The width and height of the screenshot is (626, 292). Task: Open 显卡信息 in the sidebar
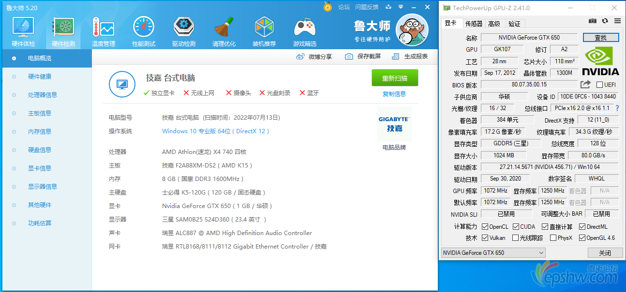tap(40, 168)
